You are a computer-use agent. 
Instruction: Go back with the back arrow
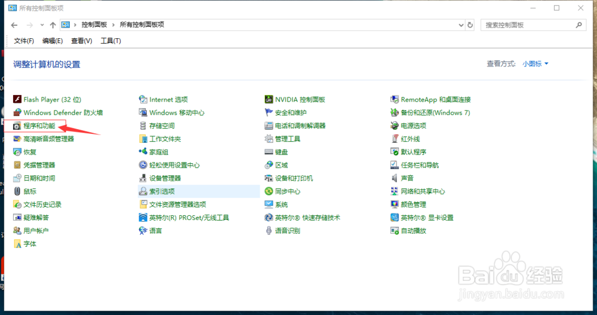14,25
